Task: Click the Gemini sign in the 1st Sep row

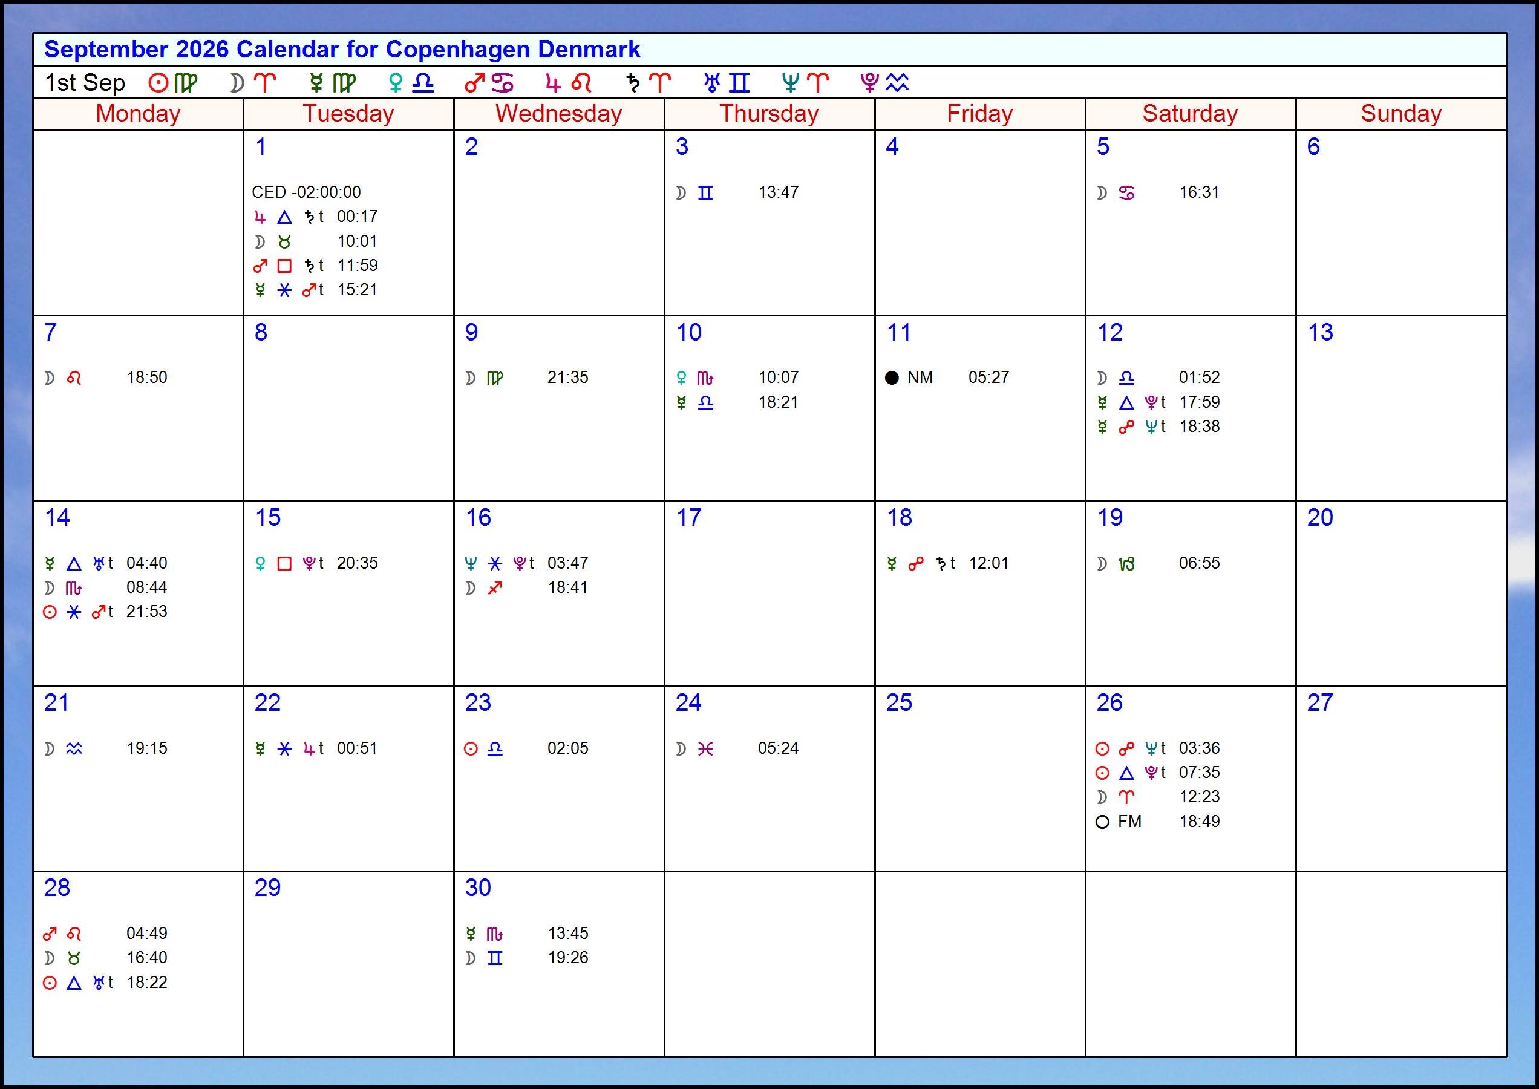Action: pyautogui.click(x=739, y=83)
